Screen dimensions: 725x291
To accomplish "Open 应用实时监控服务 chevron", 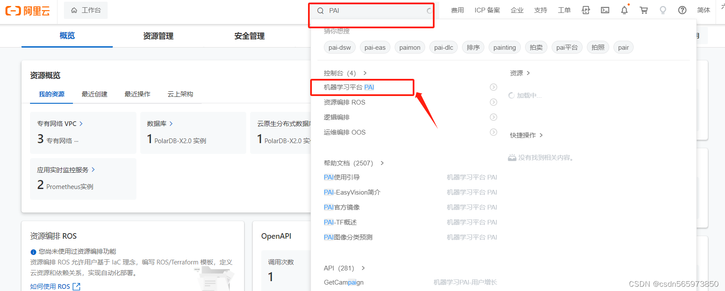I will click(x=93, y=170).
